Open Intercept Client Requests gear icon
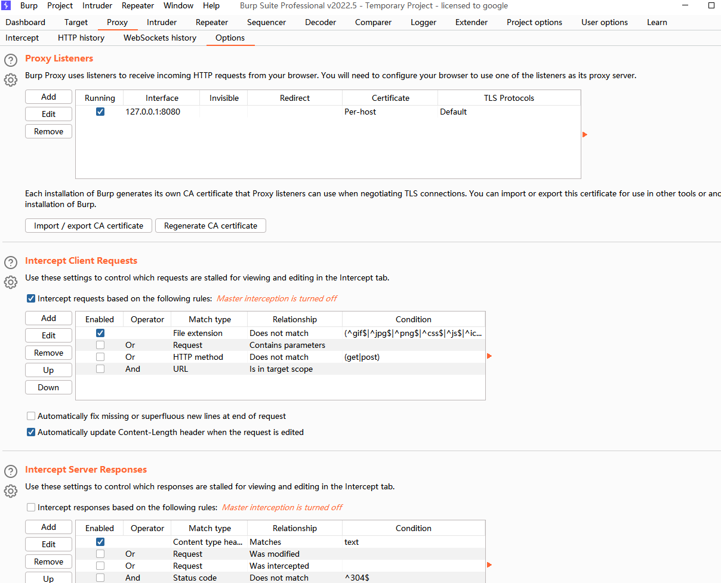This screenshot has width=721, height=583. pyautogui.click(x=11, y=282)
